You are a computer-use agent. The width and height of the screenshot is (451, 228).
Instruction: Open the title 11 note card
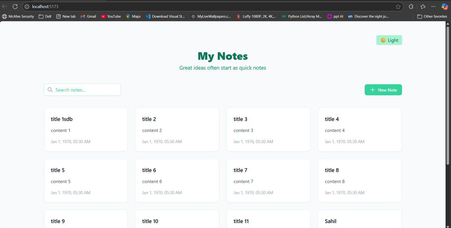pyautogui.click(x=268, y=219)
